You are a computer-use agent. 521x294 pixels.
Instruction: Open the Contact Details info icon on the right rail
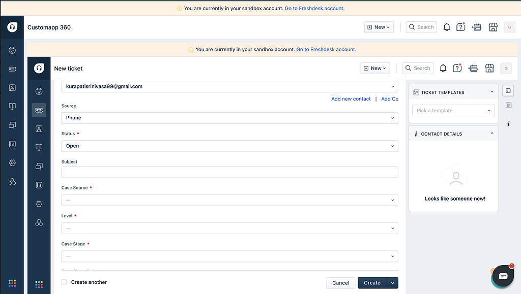pos(508,123)
